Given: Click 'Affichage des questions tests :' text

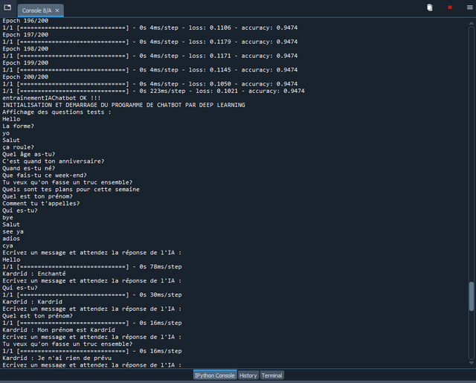Looking at the screenshot, I should click(x=57, y=112).
